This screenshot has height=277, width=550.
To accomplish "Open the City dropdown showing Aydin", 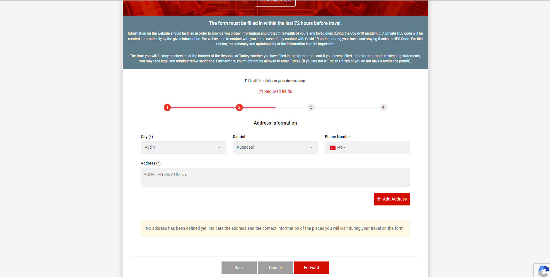I will [183, 147].
